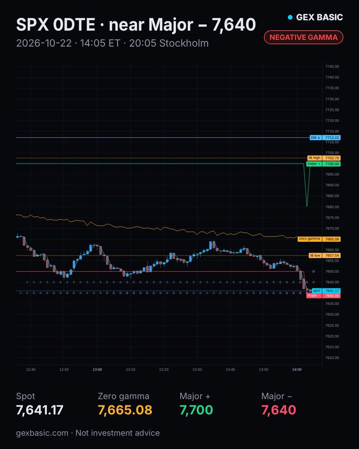Click the 7725.00 price axis tick

click(x=332, y=110)
